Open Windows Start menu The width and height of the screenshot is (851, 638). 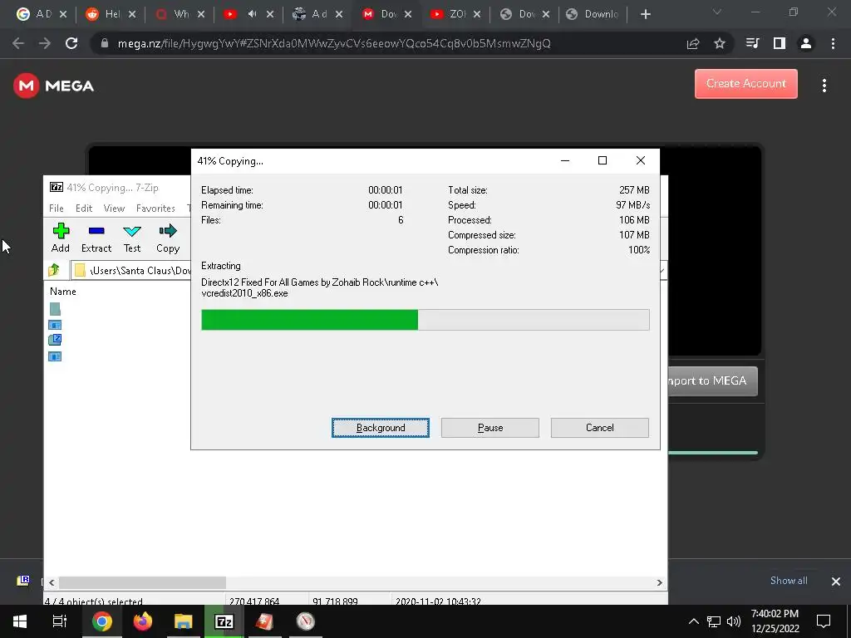pos(20,621)
